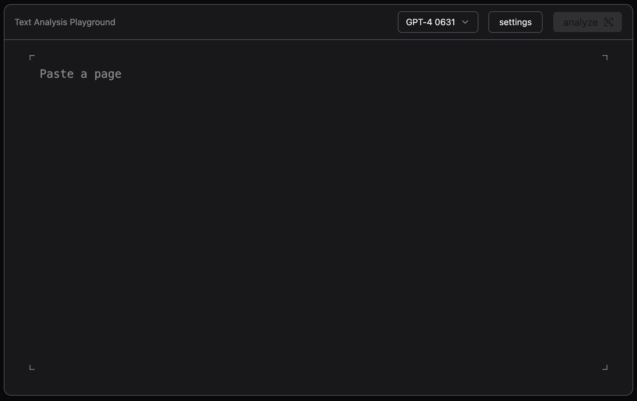Open the GPT-4 0631 model dropdown

coord(438,22)
